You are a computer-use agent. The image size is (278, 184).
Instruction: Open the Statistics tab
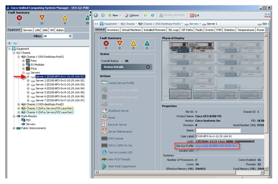click(229, 30)
